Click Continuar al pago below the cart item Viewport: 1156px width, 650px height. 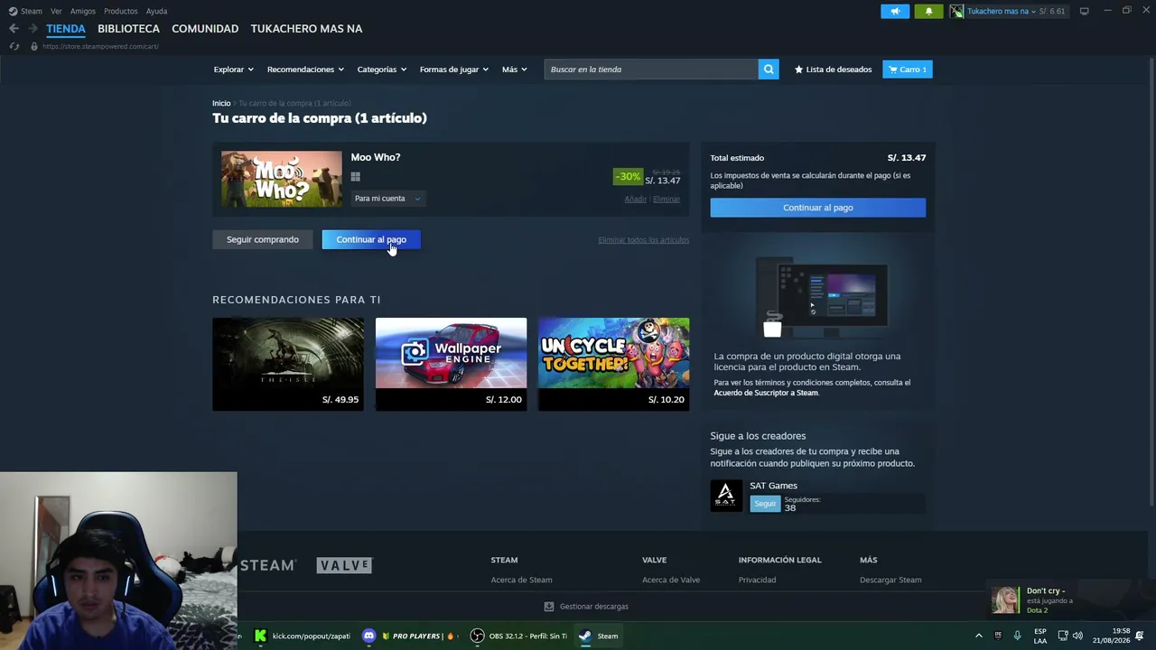click(x=371, y=239)
